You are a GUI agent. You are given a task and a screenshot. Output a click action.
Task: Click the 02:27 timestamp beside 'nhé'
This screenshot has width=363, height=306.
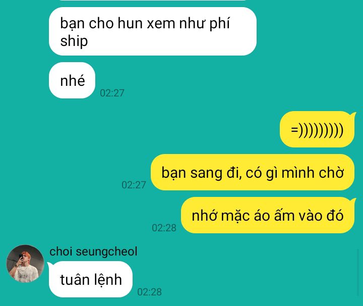click(x=112, y=93)
